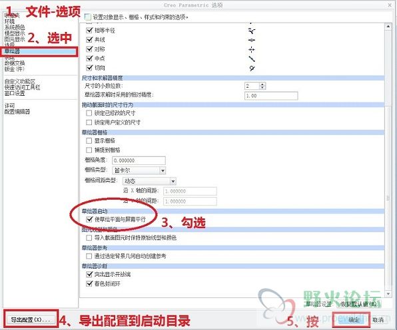The height and width of the screenshot is (330, 397).
Task: Click the 恢复默认值(R) button
Action: [x=357, y=304]
